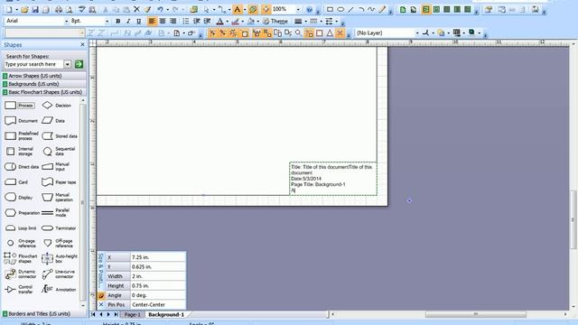Toggle the Bullets list button
Screen dimensions: 578x325
pyautogui.click(x=186, y=22)
